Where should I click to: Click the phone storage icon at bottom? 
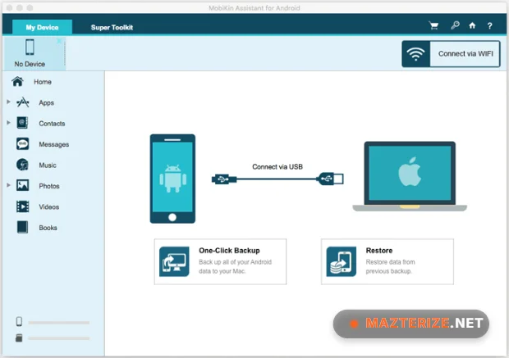tap(19, 321)
